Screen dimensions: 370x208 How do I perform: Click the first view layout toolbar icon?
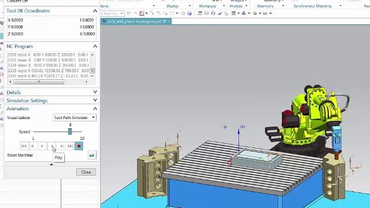200,13
